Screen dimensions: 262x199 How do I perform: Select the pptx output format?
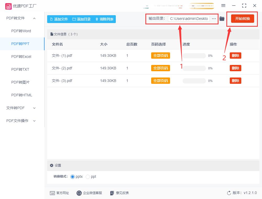tap(72, 176)
